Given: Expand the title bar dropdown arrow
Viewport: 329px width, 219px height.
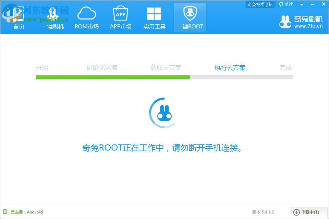Looking at the screenshot, I should tap(301, 4).
